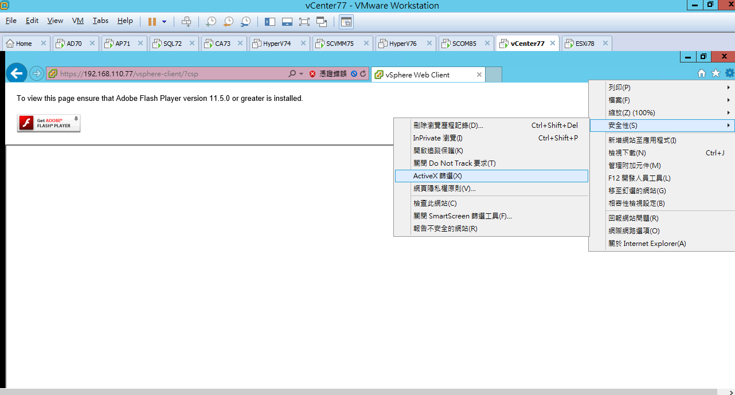The width and height of the screenshot is (735, 395).
Task: Switch to the ESXi78 VM tab
Action: click(x=587, y=44)
